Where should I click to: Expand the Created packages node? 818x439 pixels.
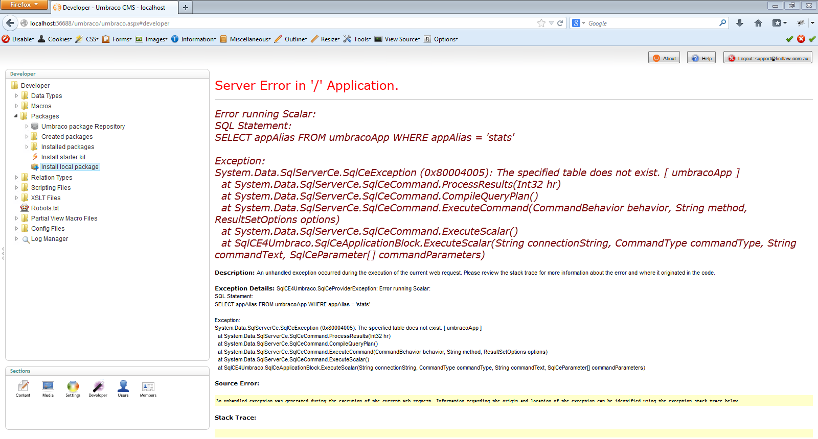coord(27,136)
